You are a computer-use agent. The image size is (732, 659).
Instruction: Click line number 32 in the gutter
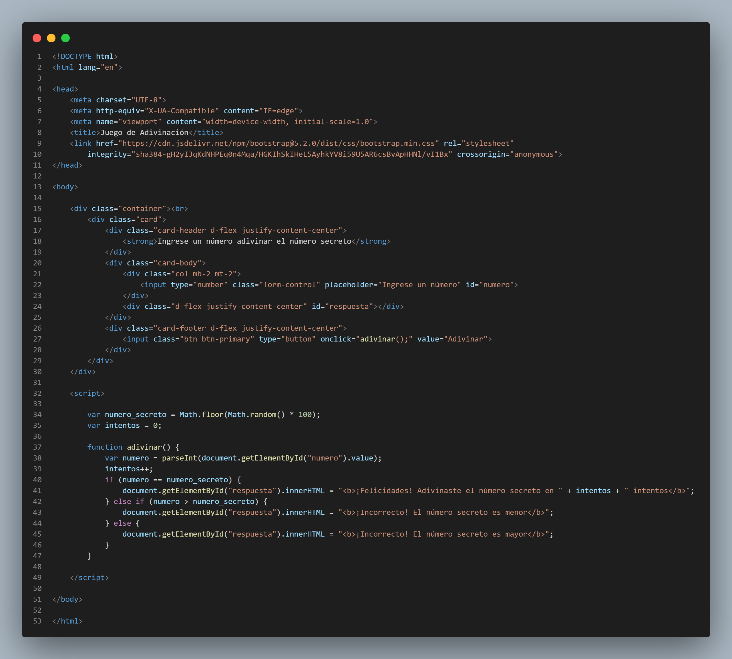tap(37, 393)
